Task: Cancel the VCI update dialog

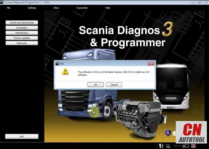Action: click(x=114, y=85)
